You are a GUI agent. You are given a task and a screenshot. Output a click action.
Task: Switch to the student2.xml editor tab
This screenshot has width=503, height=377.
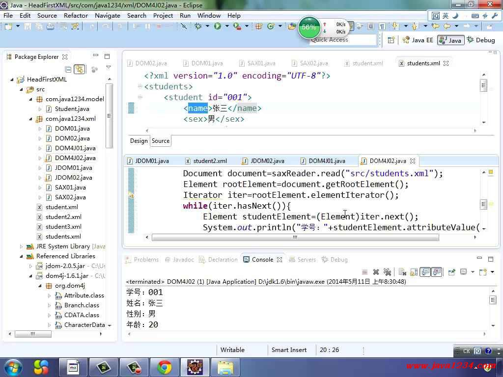[x=206, y=161]
